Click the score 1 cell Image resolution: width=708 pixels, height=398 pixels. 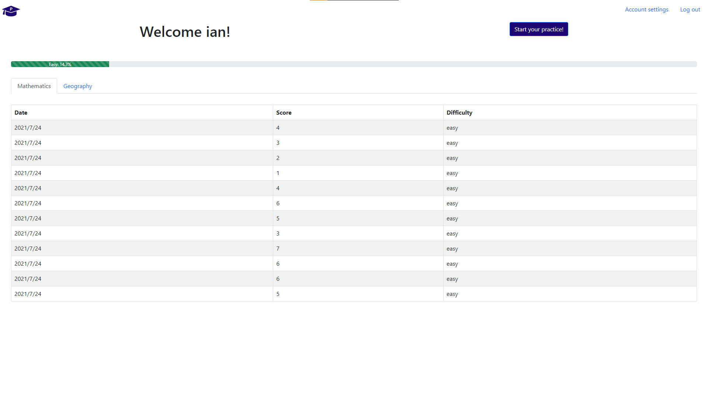pos(278,173)
